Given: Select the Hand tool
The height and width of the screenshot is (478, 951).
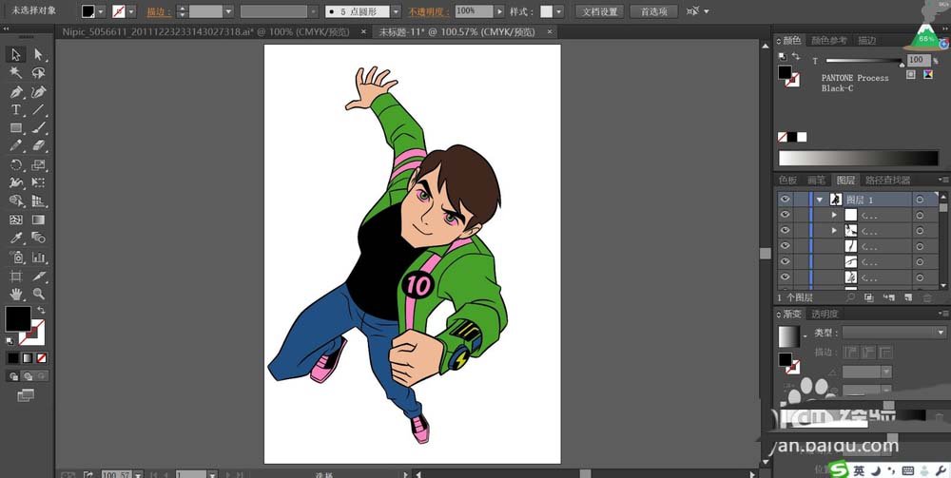Looking at the screenshot, I should (x=16, y=294).
